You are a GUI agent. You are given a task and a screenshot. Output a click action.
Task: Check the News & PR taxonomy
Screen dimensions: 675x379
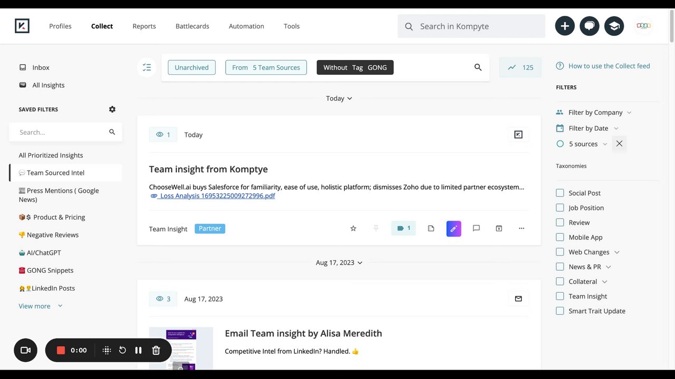pos(560,267)
